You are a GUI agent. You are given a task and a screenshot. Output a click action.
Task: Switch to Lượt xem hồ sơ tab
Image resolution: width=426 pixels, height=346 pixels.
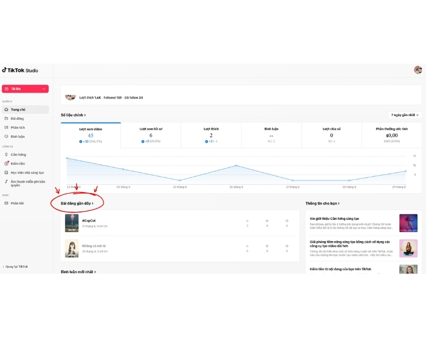tap(151, 135)
